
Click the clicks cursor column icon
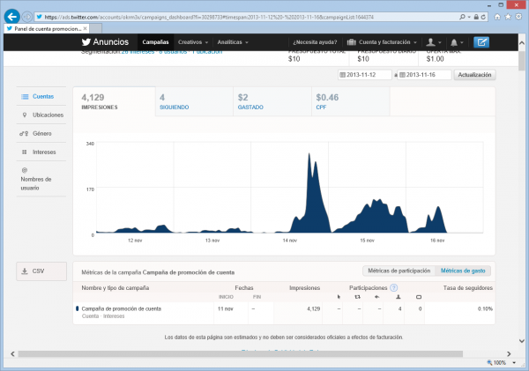[339, 297]
